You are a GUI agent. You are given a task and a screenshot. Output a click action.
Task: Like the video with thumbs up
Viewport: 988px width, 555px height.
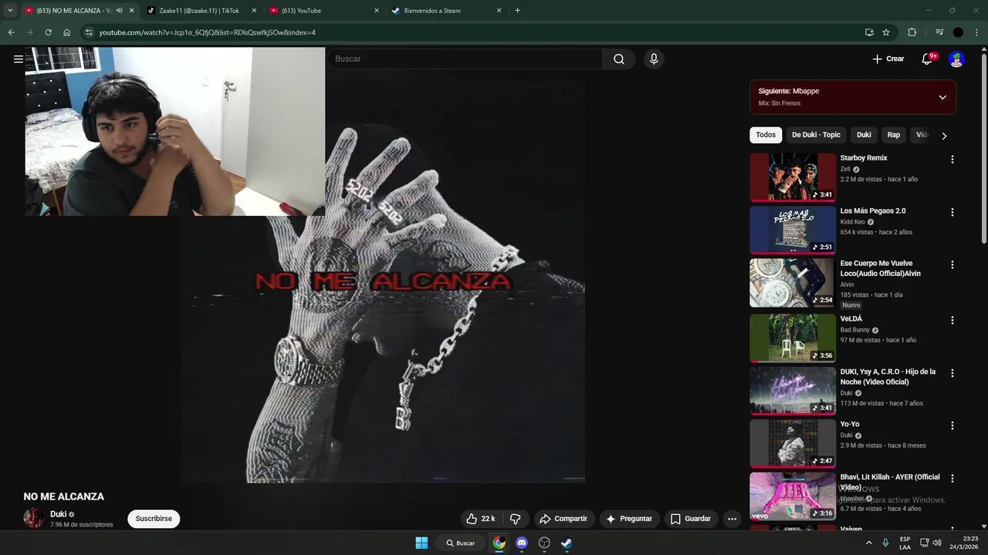pos(481,519)
